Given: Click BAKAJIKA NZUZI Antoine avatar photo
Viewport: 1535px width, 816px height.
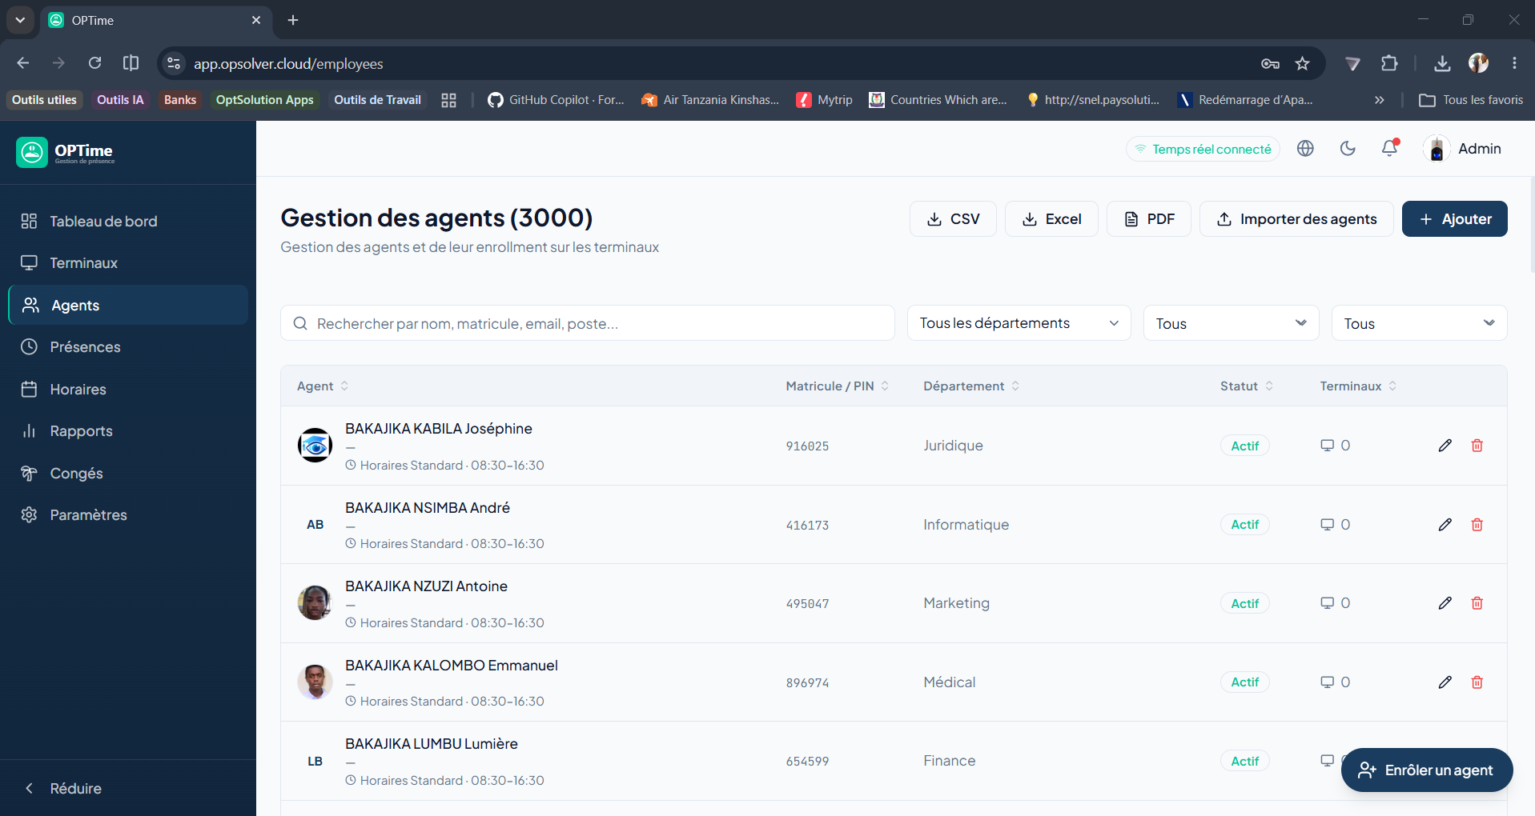Looking at the screenshot, I should pyautogui.click(x=315, y=603).
